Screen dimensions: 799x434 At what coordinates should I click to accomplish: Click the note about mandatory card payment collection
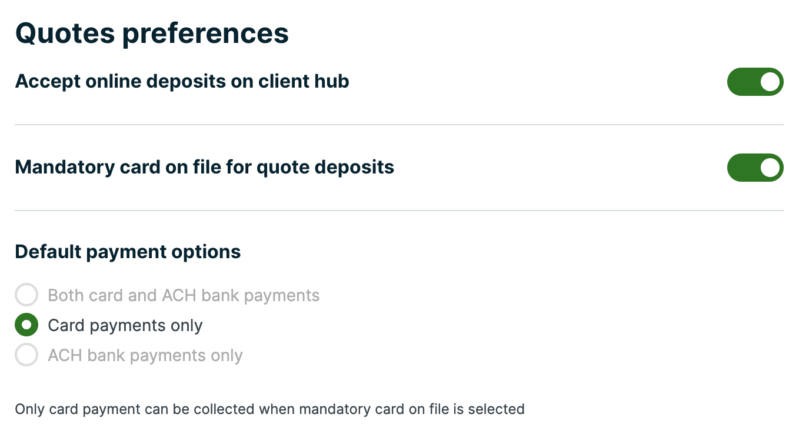[x=269, y=409]
